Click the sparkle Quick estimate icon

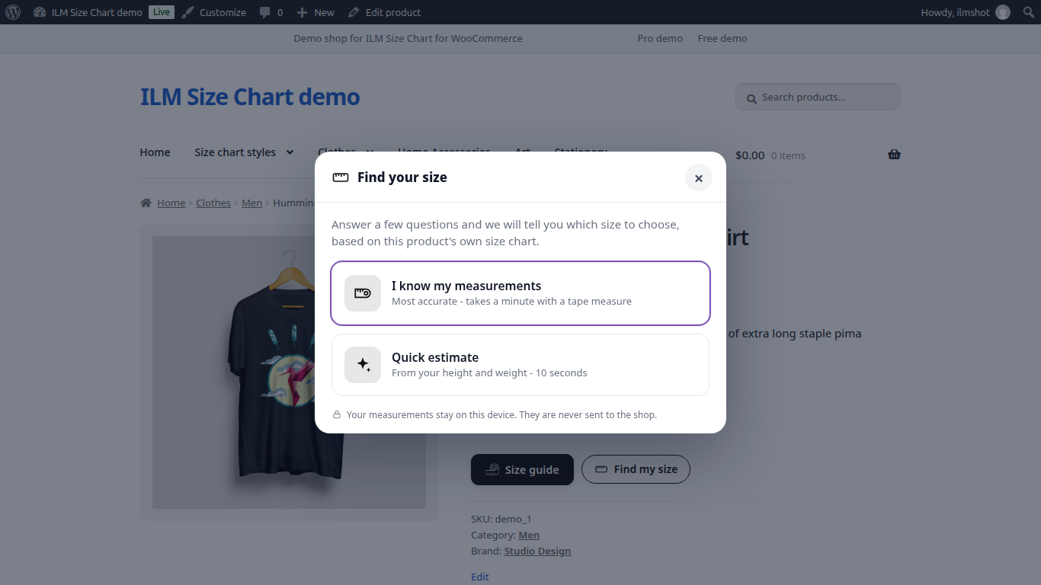point(363,365)
